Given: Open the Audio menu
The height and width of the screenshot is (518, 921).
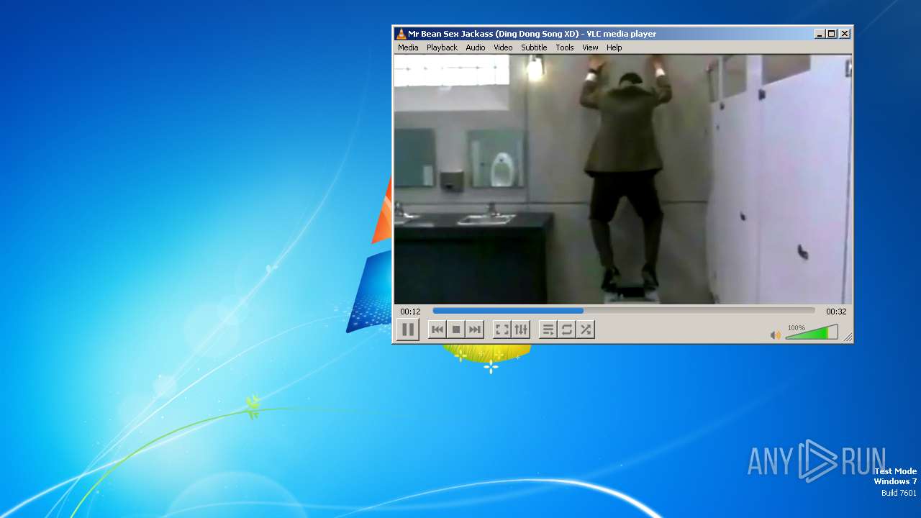Looking at the screenshot, I should (475, 47).
